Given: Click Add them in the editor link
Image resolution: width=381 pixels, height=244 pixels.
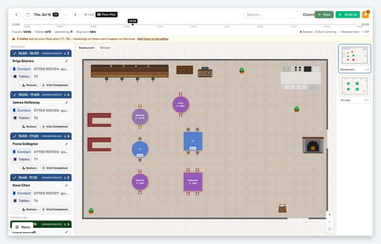Looking at the screenshot, I should [153, 39].
